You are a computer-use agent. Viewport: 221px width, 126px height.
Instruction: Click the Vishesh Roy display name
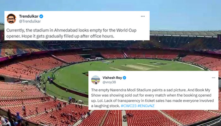point(112,77)
